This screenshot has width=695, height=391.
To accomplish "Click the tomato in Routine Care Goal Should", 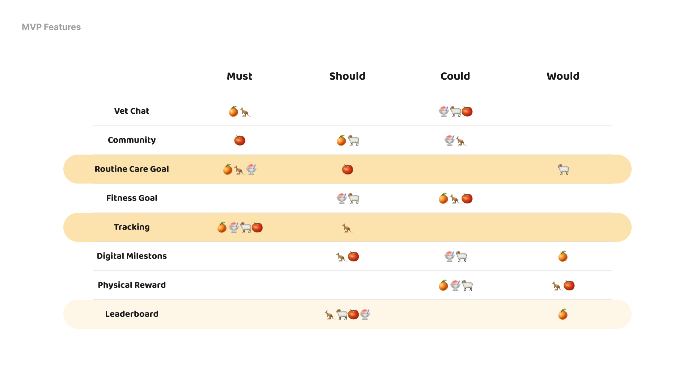I will point(347,169).
